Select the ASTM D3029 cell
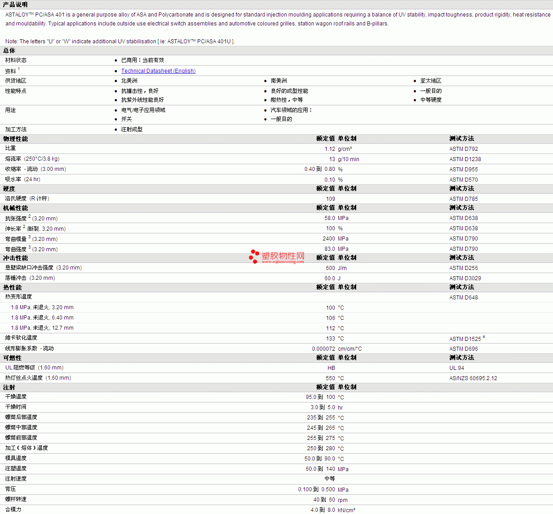Screen dimensions: 553x514 465,278
